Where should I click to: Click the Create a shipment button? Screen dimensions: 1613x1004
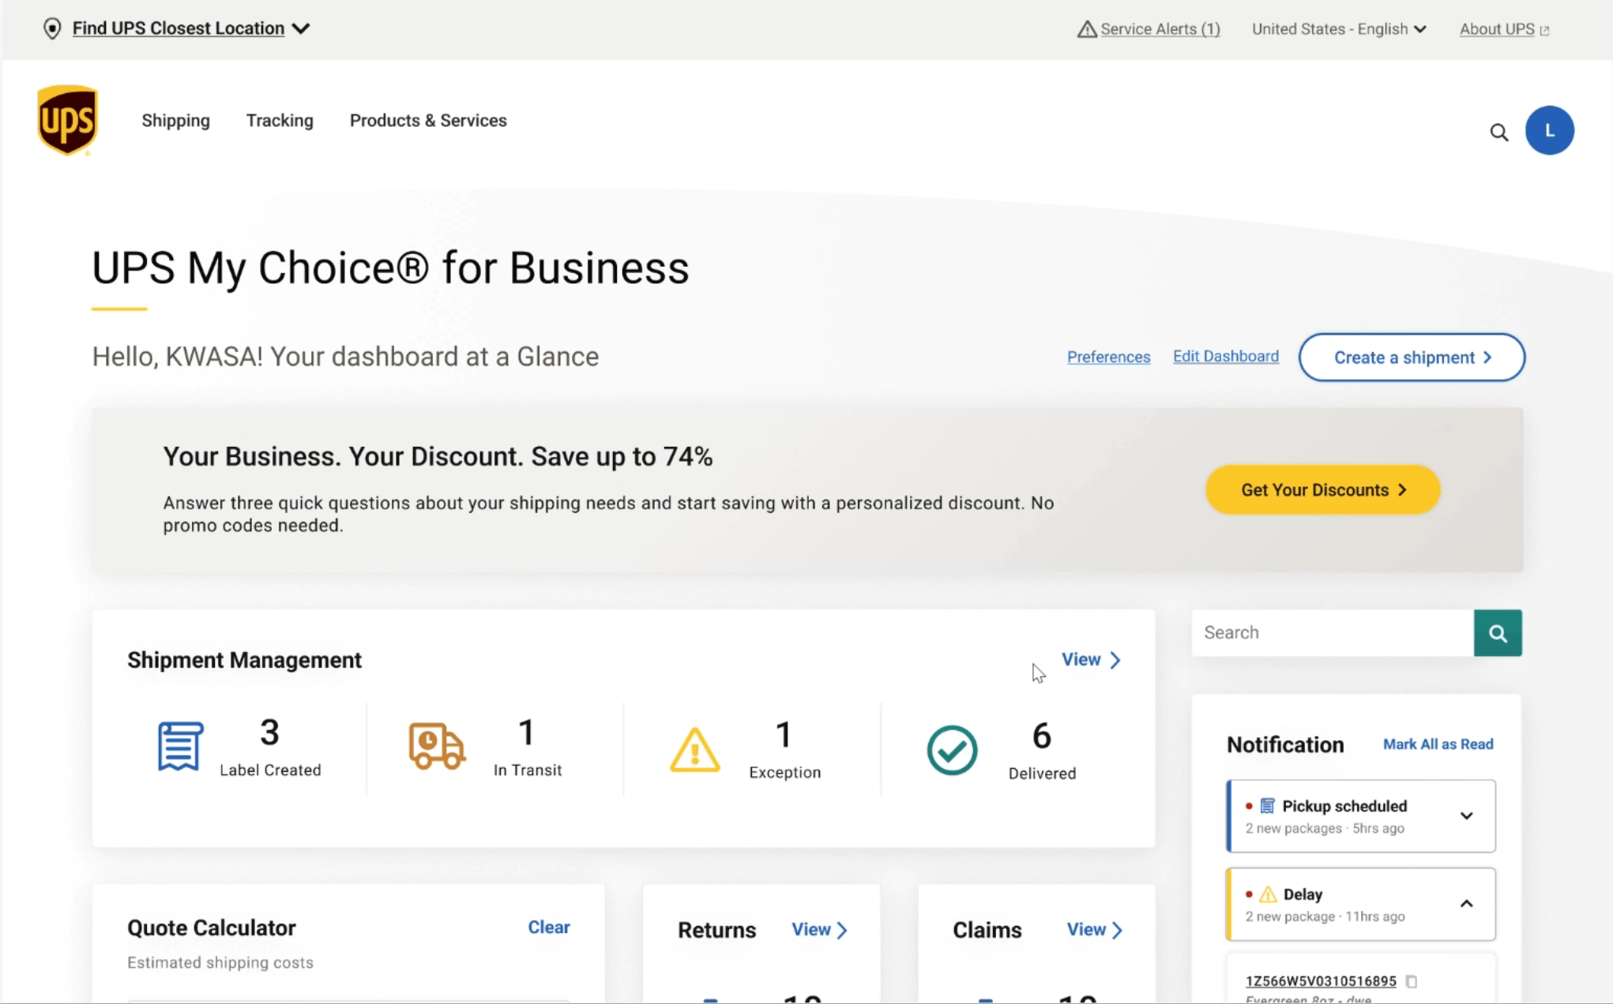[1412, 358]
